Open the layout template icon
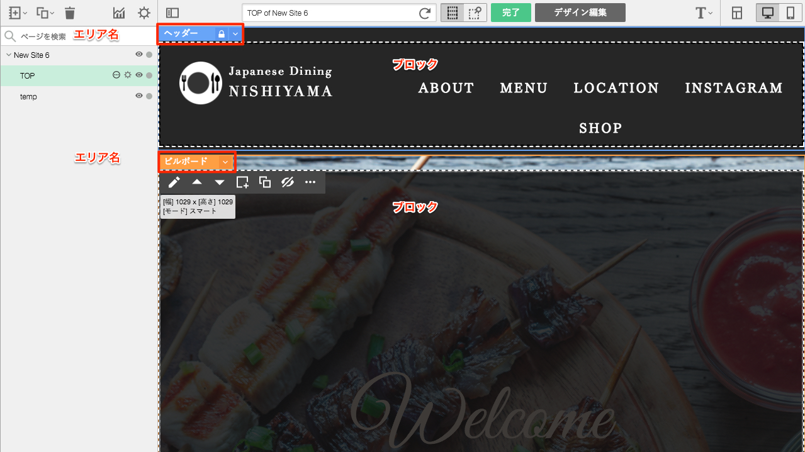Image resolution: width=805 pixels, height=452 pixels. point(737,13)
